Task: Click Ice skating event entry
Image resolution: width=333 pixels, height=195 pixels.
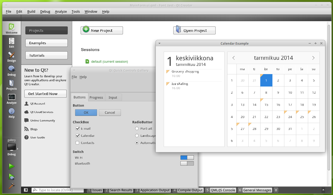Action: click(194, 86)
